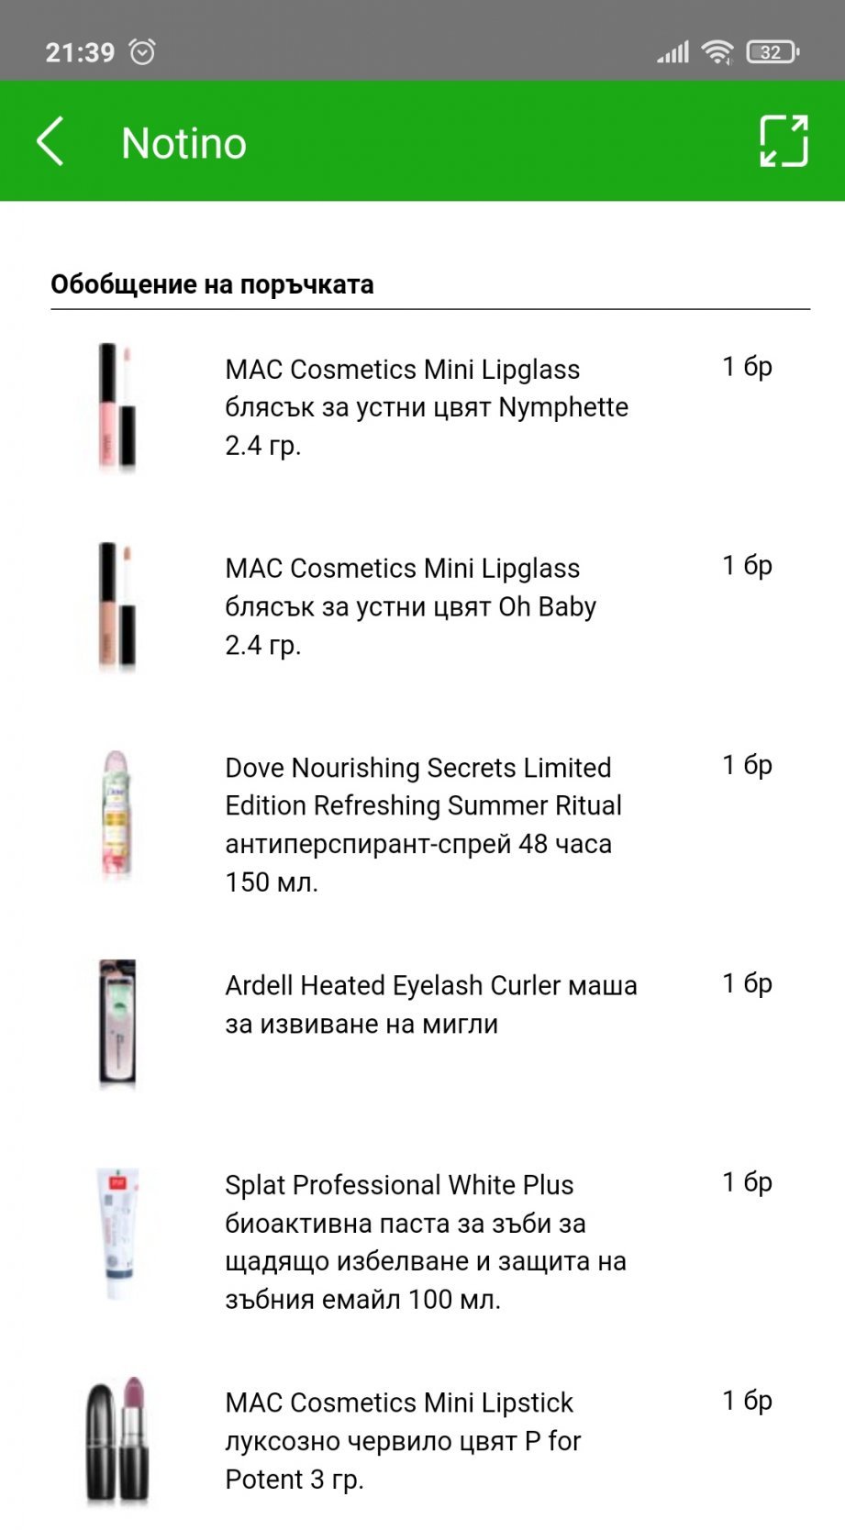Screen dimensions: 845x1530
Task: Open the Nymphette lipglass product image
Action: pos(117,406)
